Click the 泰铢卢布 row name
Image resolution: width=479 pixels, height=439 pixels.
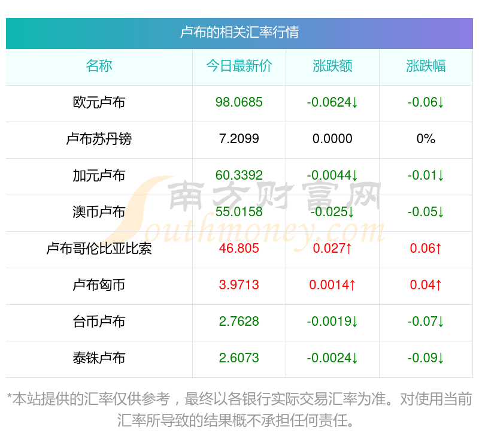point(99,358)
